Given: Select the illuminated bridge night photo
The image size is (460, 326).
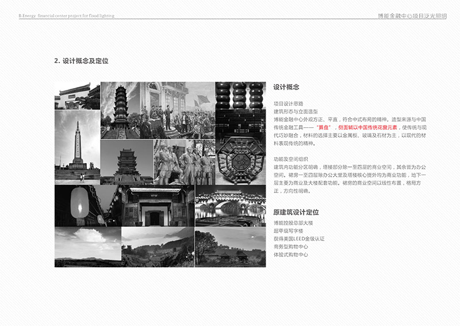Looking at the screenshot, I should (x=230, y=206).
